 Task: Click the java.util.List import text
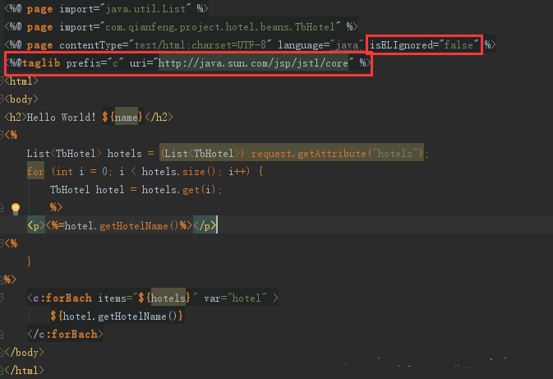[x=145, y=9]
